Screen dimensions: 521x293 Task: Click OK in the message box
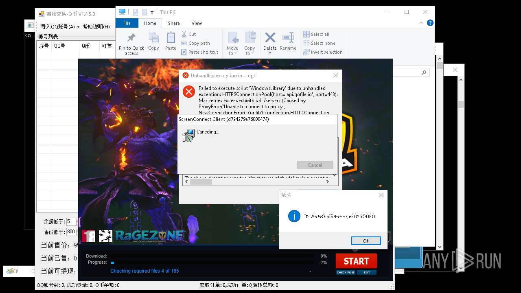click(366, 241)
